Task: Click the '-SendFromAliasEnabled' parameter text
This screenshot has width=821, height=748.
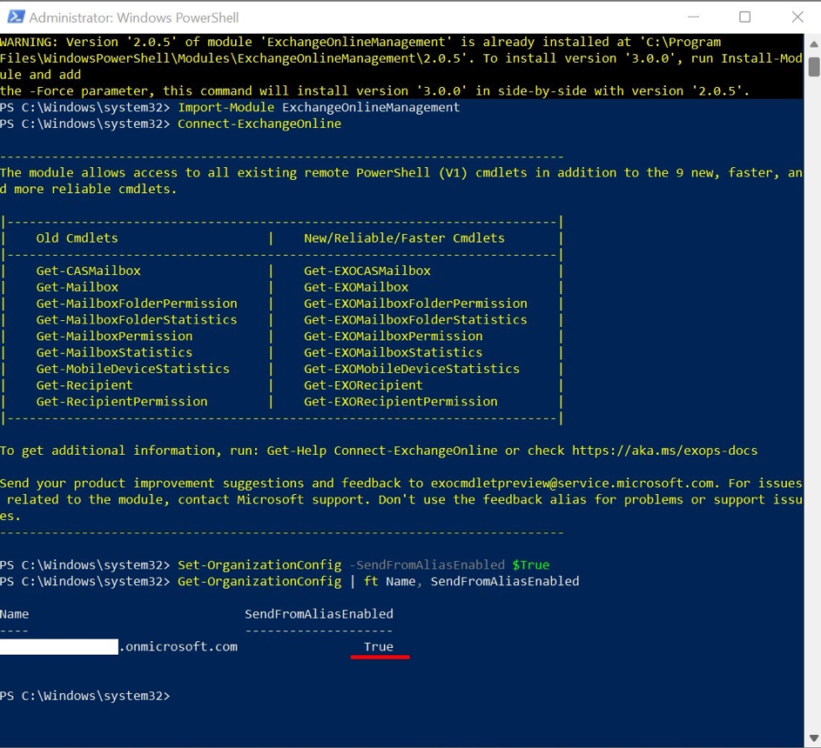Action: coord(427,565)
